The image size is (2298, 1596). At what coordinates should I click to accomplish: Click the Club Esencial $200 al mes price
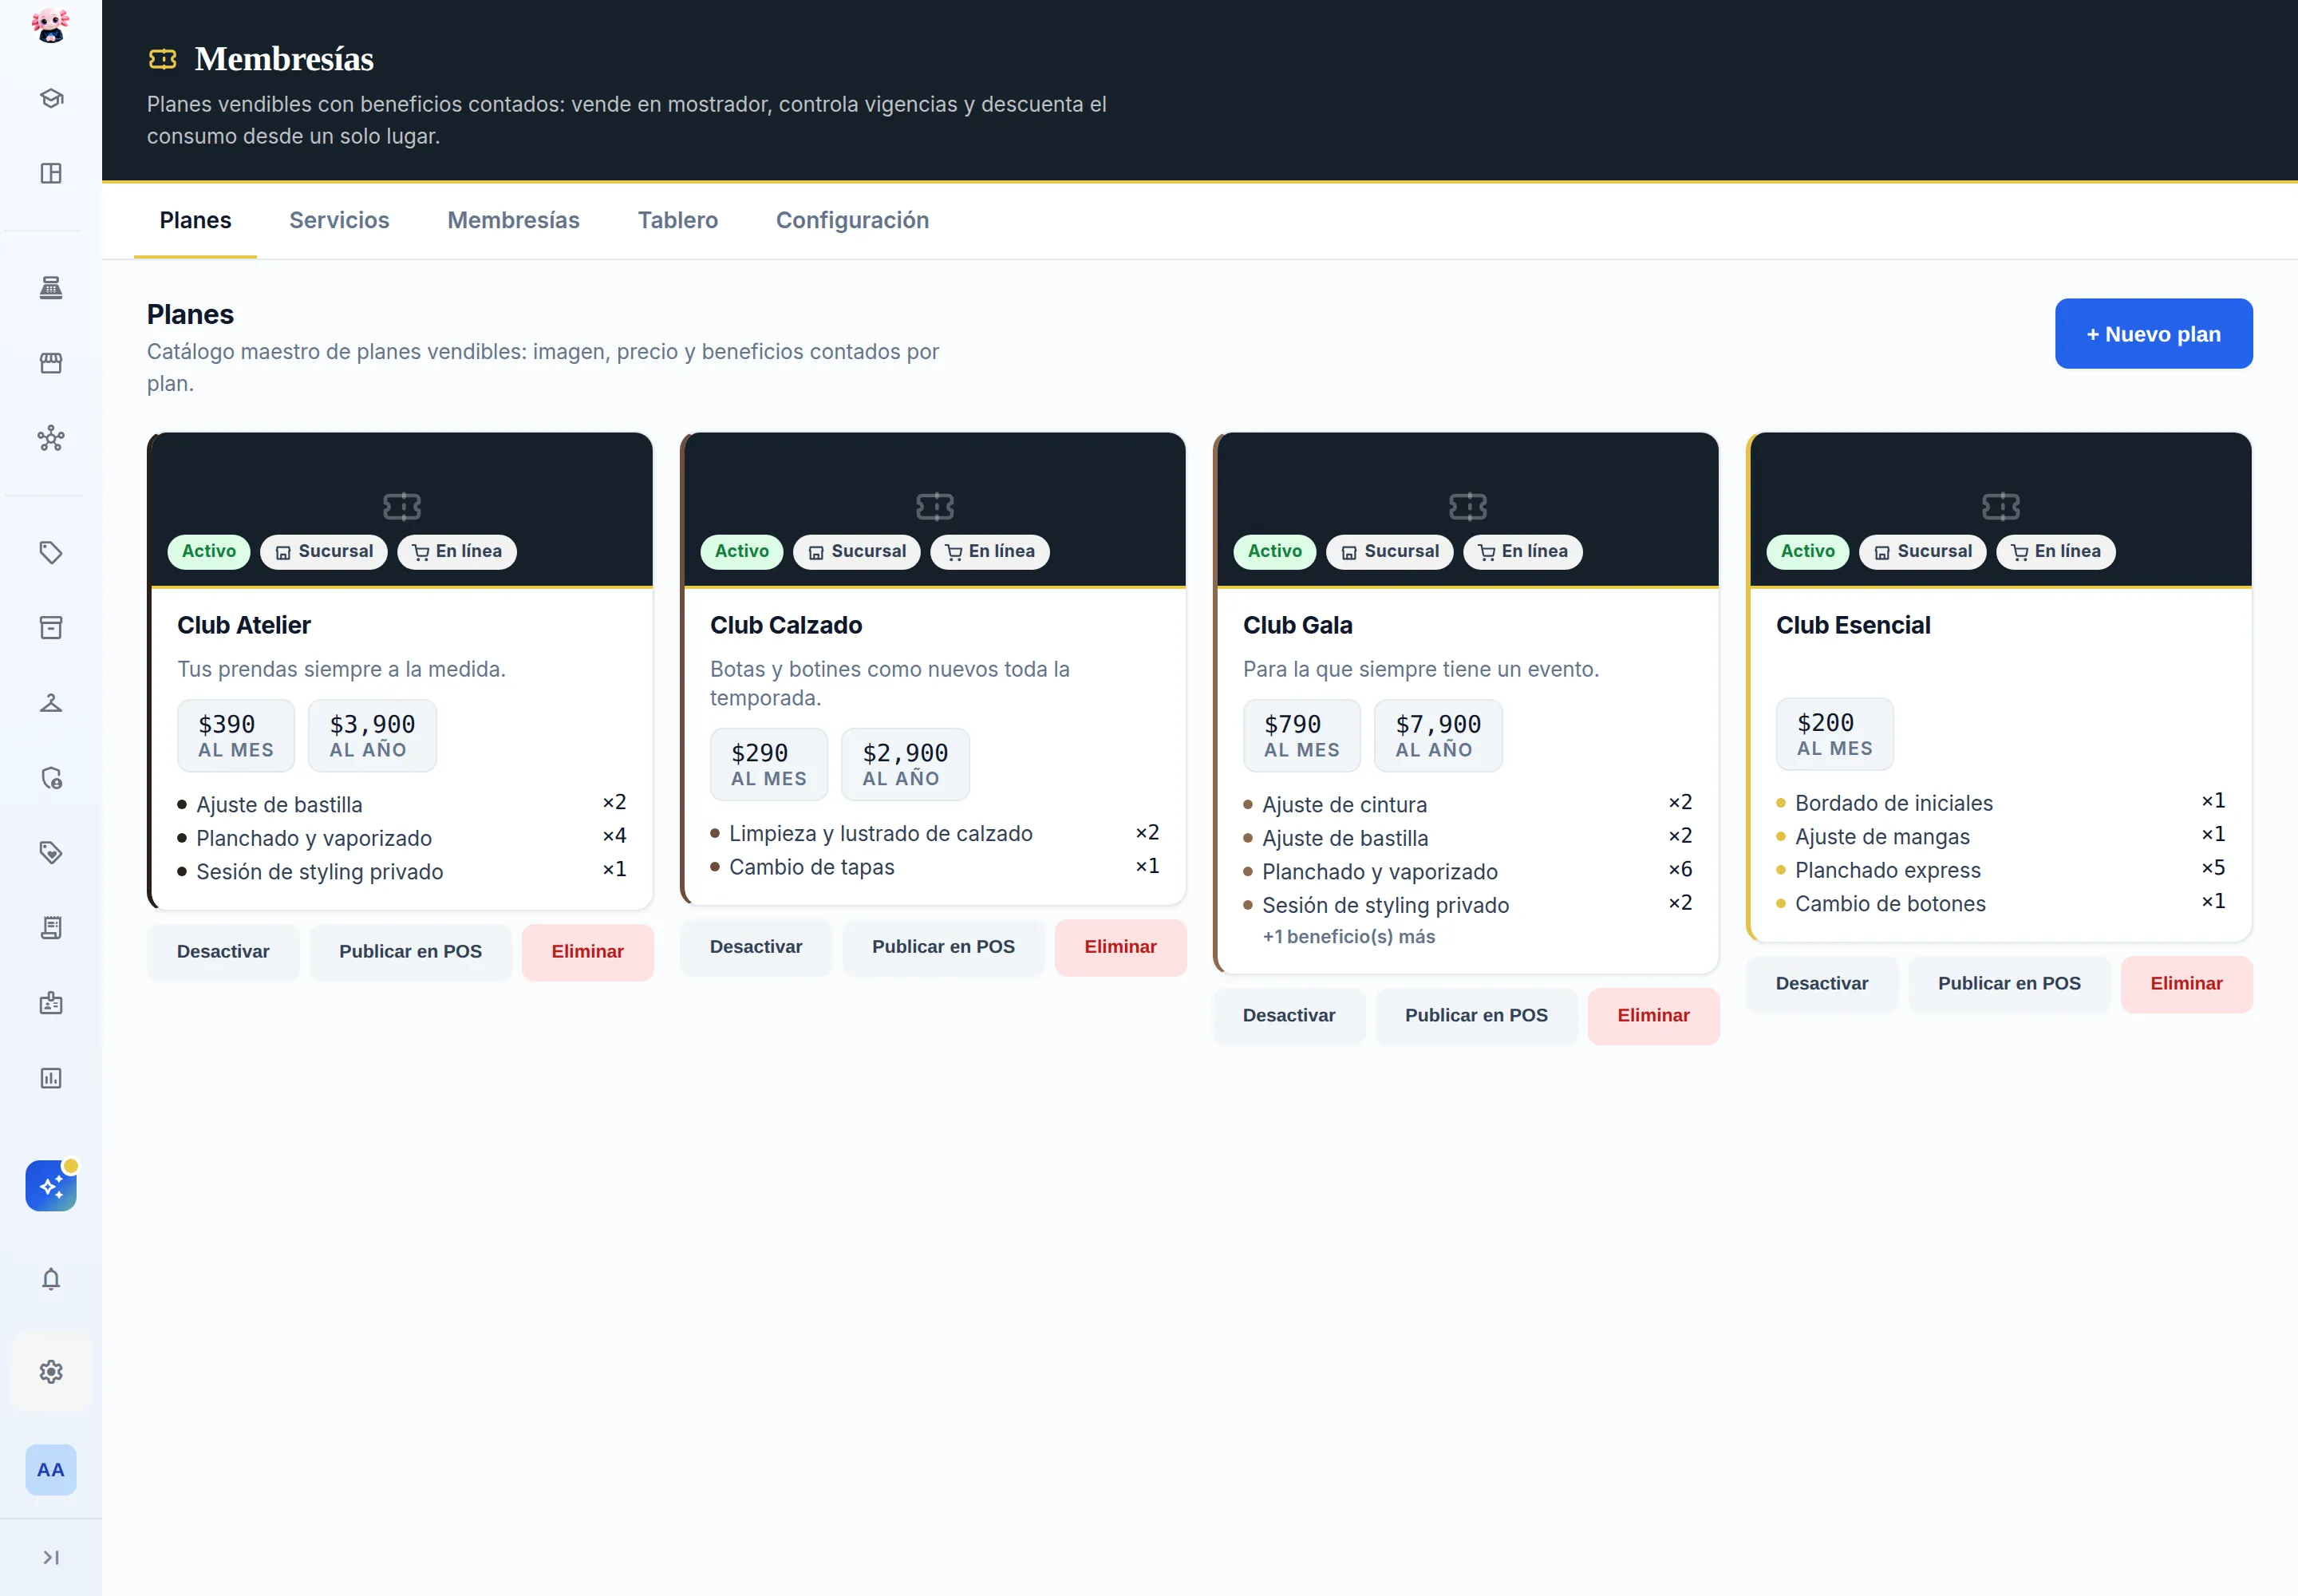click(1835, 735)
